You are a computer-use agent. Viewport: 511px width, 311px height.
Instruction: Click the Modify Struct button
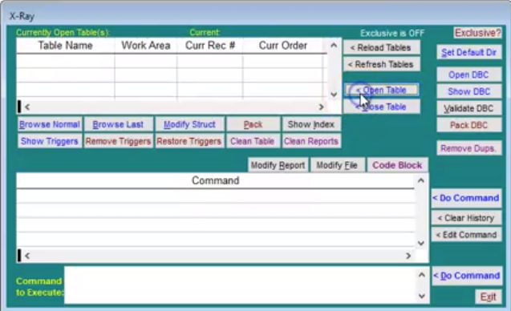click(x=189, y=124)
